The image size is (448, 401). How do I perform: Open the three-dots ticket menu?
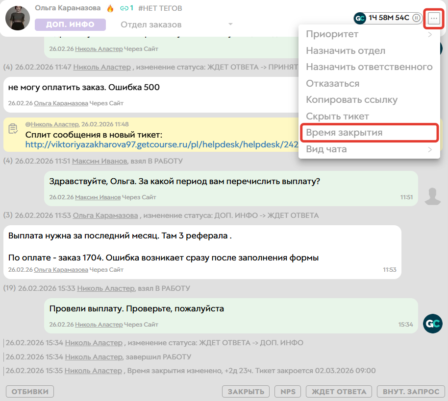coord(434,19)
